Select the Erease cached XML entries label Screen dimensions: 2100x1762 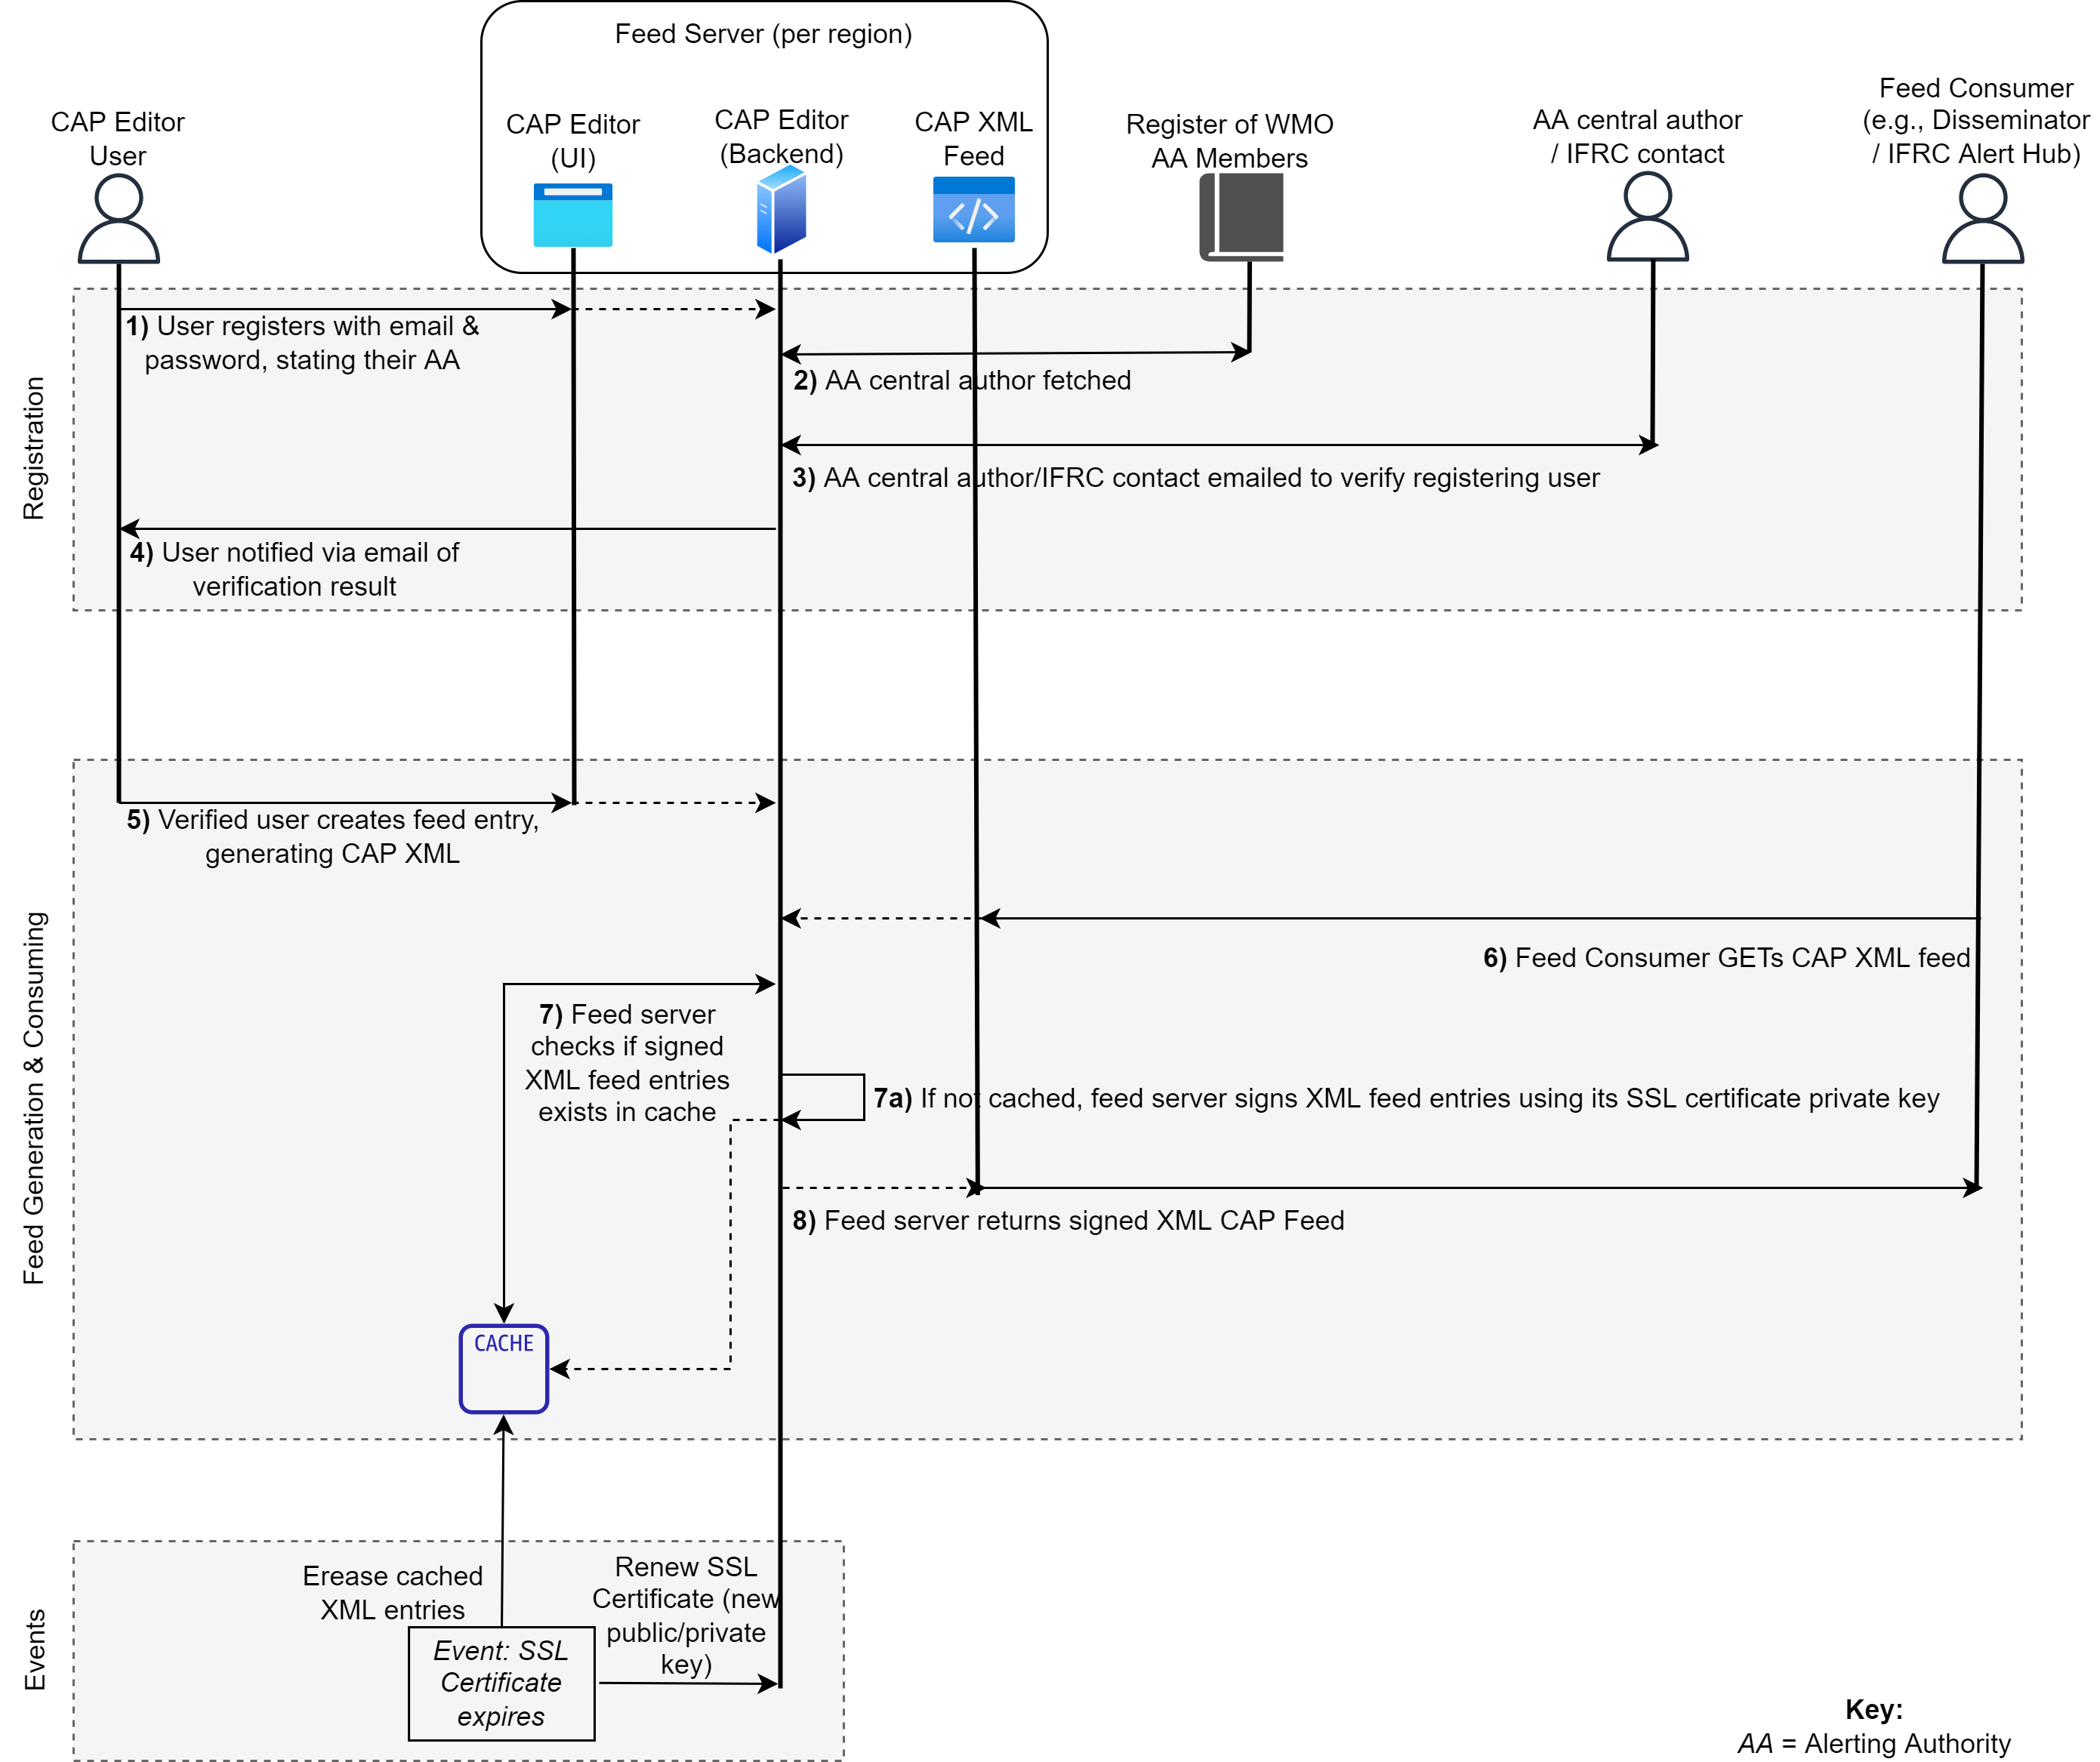tap(392, 1592)
